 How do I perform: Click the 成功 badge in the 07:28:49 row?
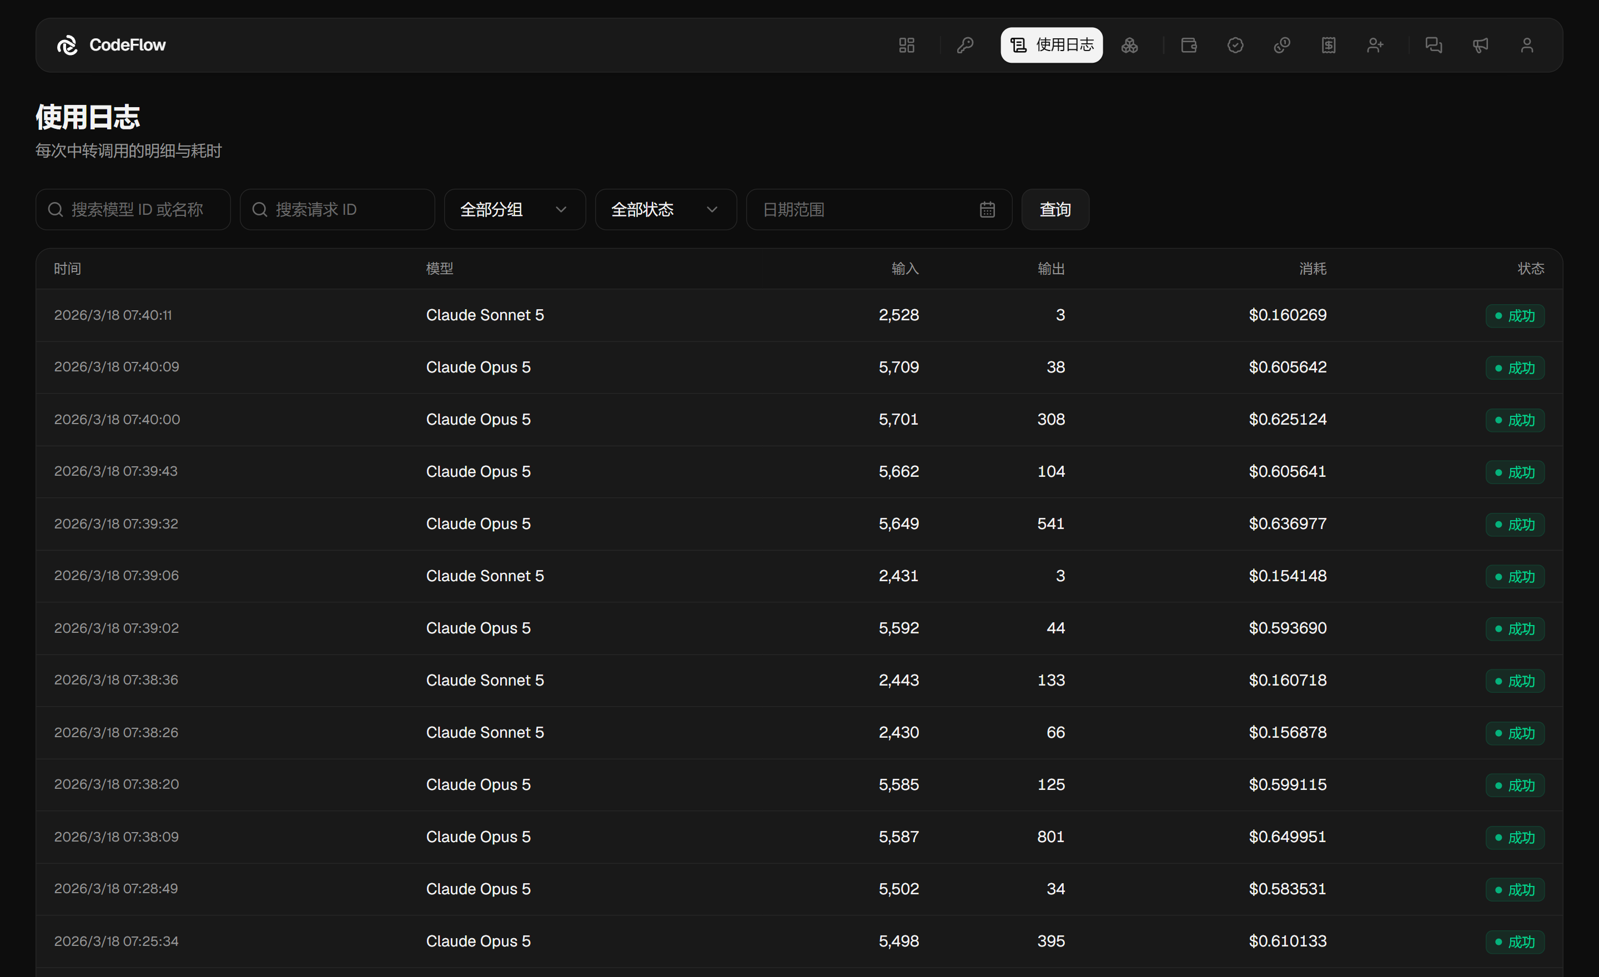1515,889
